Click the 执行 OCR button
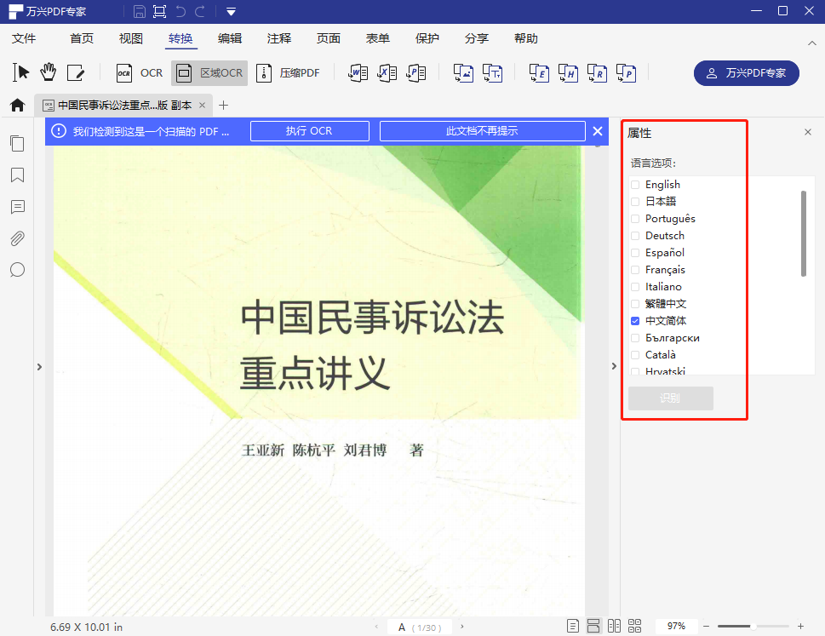 (309, 130)
